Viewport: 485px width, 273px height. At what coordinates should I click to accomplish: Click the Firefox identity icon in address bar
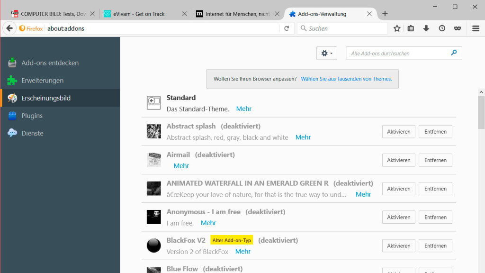pos(22,28)
